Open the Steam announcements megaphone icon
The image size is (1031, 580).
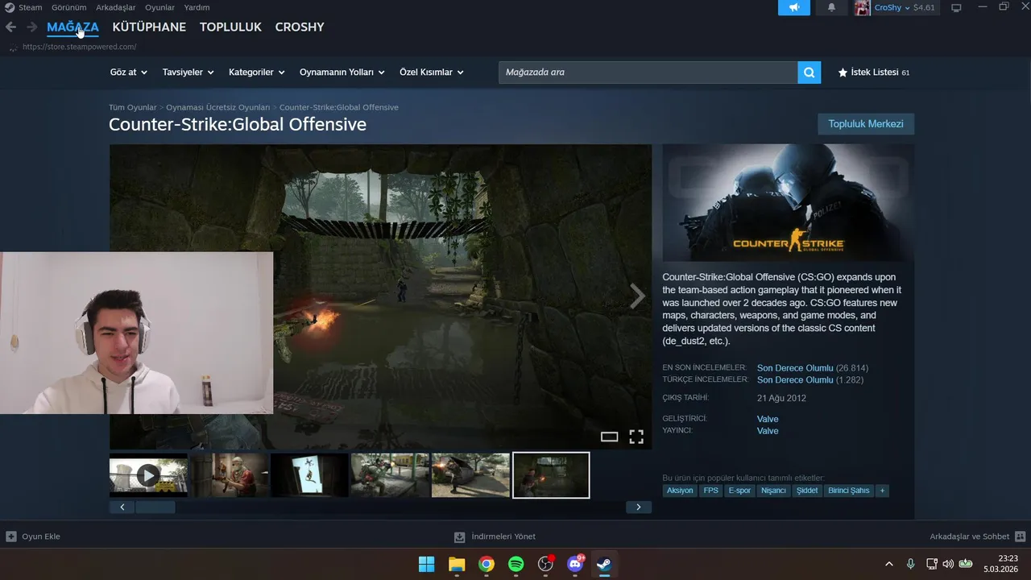(x=794, y=7)
